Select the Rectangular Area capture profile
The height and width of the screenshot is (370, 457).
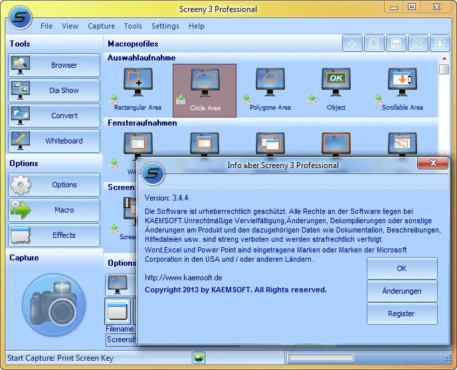[x=138, y=90]
